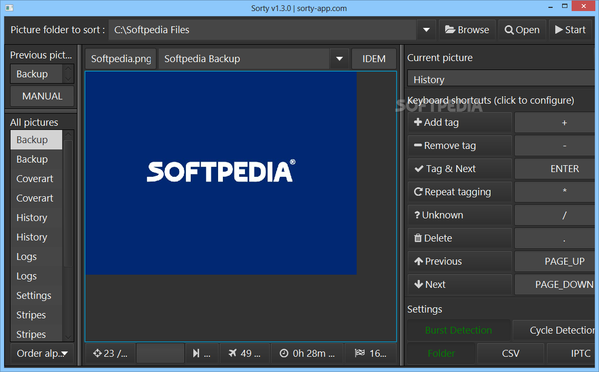
Task: Select Backup in Previous pictures list
Action: click(x=36, y=74)
